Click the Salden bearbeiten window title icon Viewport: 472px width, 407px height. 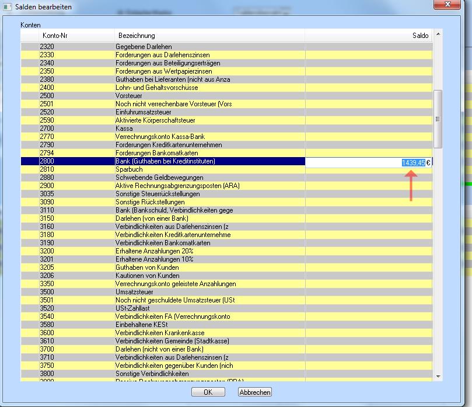pos(8,5)
